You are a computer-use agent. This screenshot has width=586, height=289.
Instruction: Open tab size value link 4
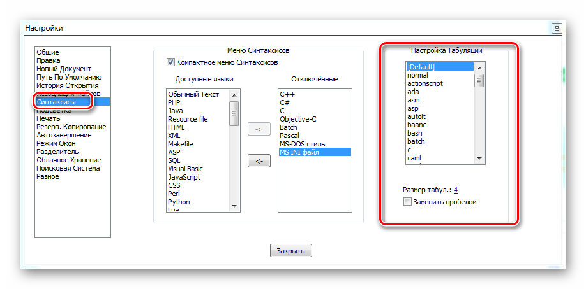click(x=456, y=190)
